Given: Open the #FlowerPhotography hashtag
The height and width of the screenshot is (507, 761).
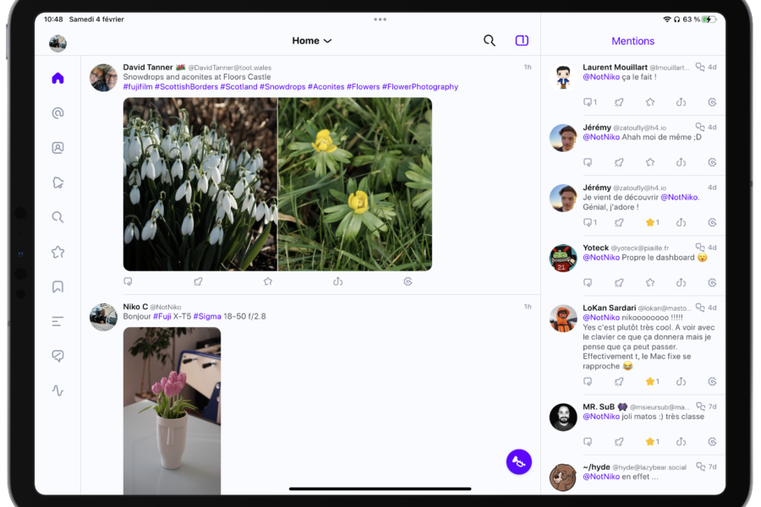Looking at the screenshot, I should [x=419, y=87].
